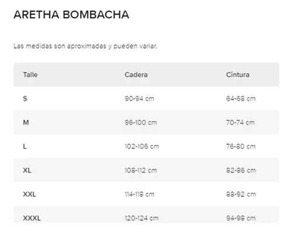Click the XXXL size row label
This screenshot has height=233, width=292.
[32, 218]
